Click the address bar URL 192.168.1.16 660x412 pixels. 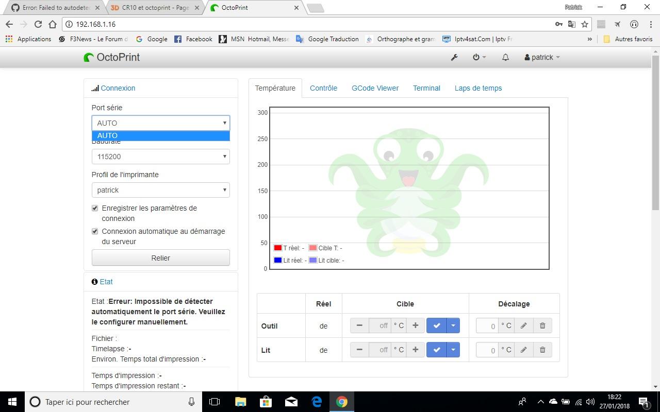(95, 24)
